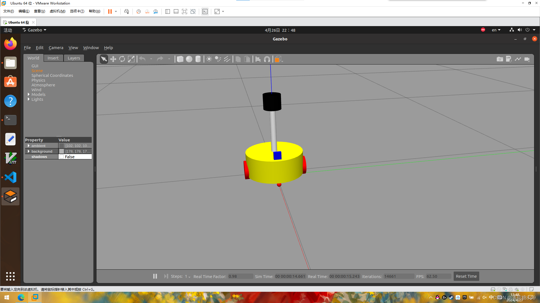Expand the Models tree node

tap(29, 95)
